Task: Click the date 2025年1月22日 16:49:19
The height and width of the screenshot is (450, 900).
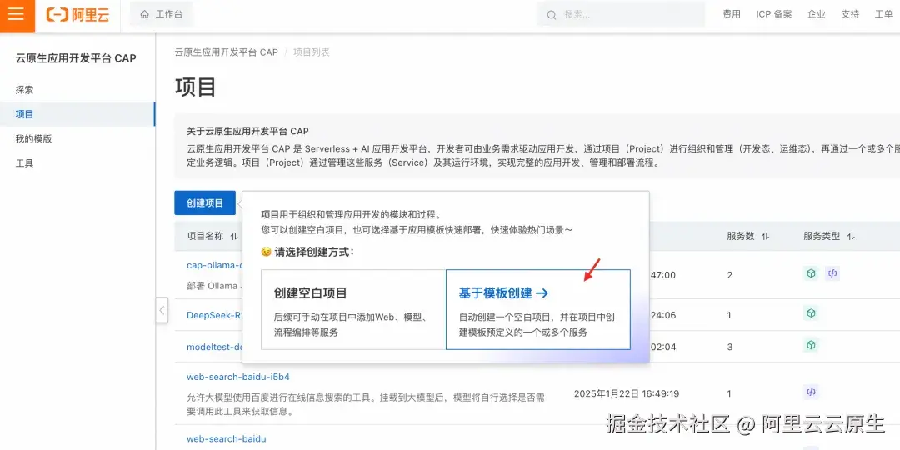Action: tap(627, 393)
